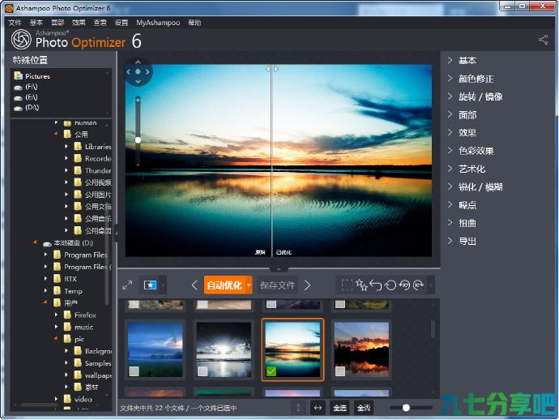Uncheck the selected teal sunset thumbnail checkbox
This screenshot has height=420, width=559.
271,371
